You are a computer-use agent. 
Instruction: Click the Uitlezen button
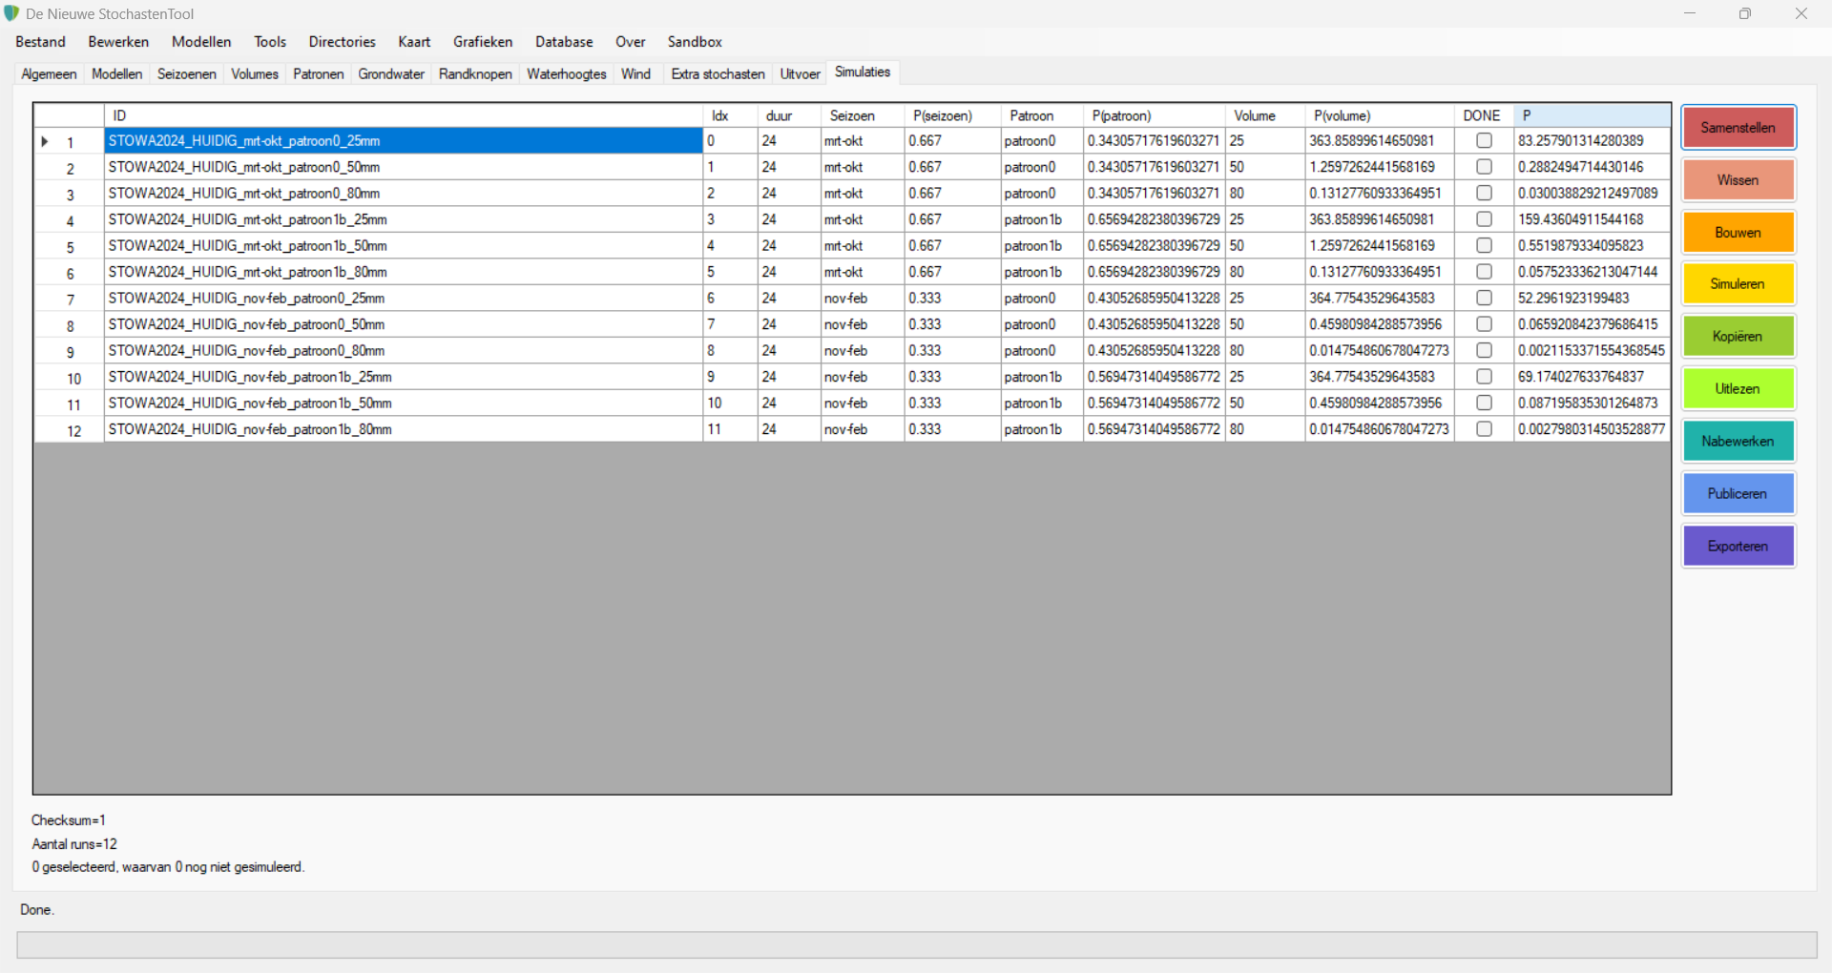pos(1738,389)
